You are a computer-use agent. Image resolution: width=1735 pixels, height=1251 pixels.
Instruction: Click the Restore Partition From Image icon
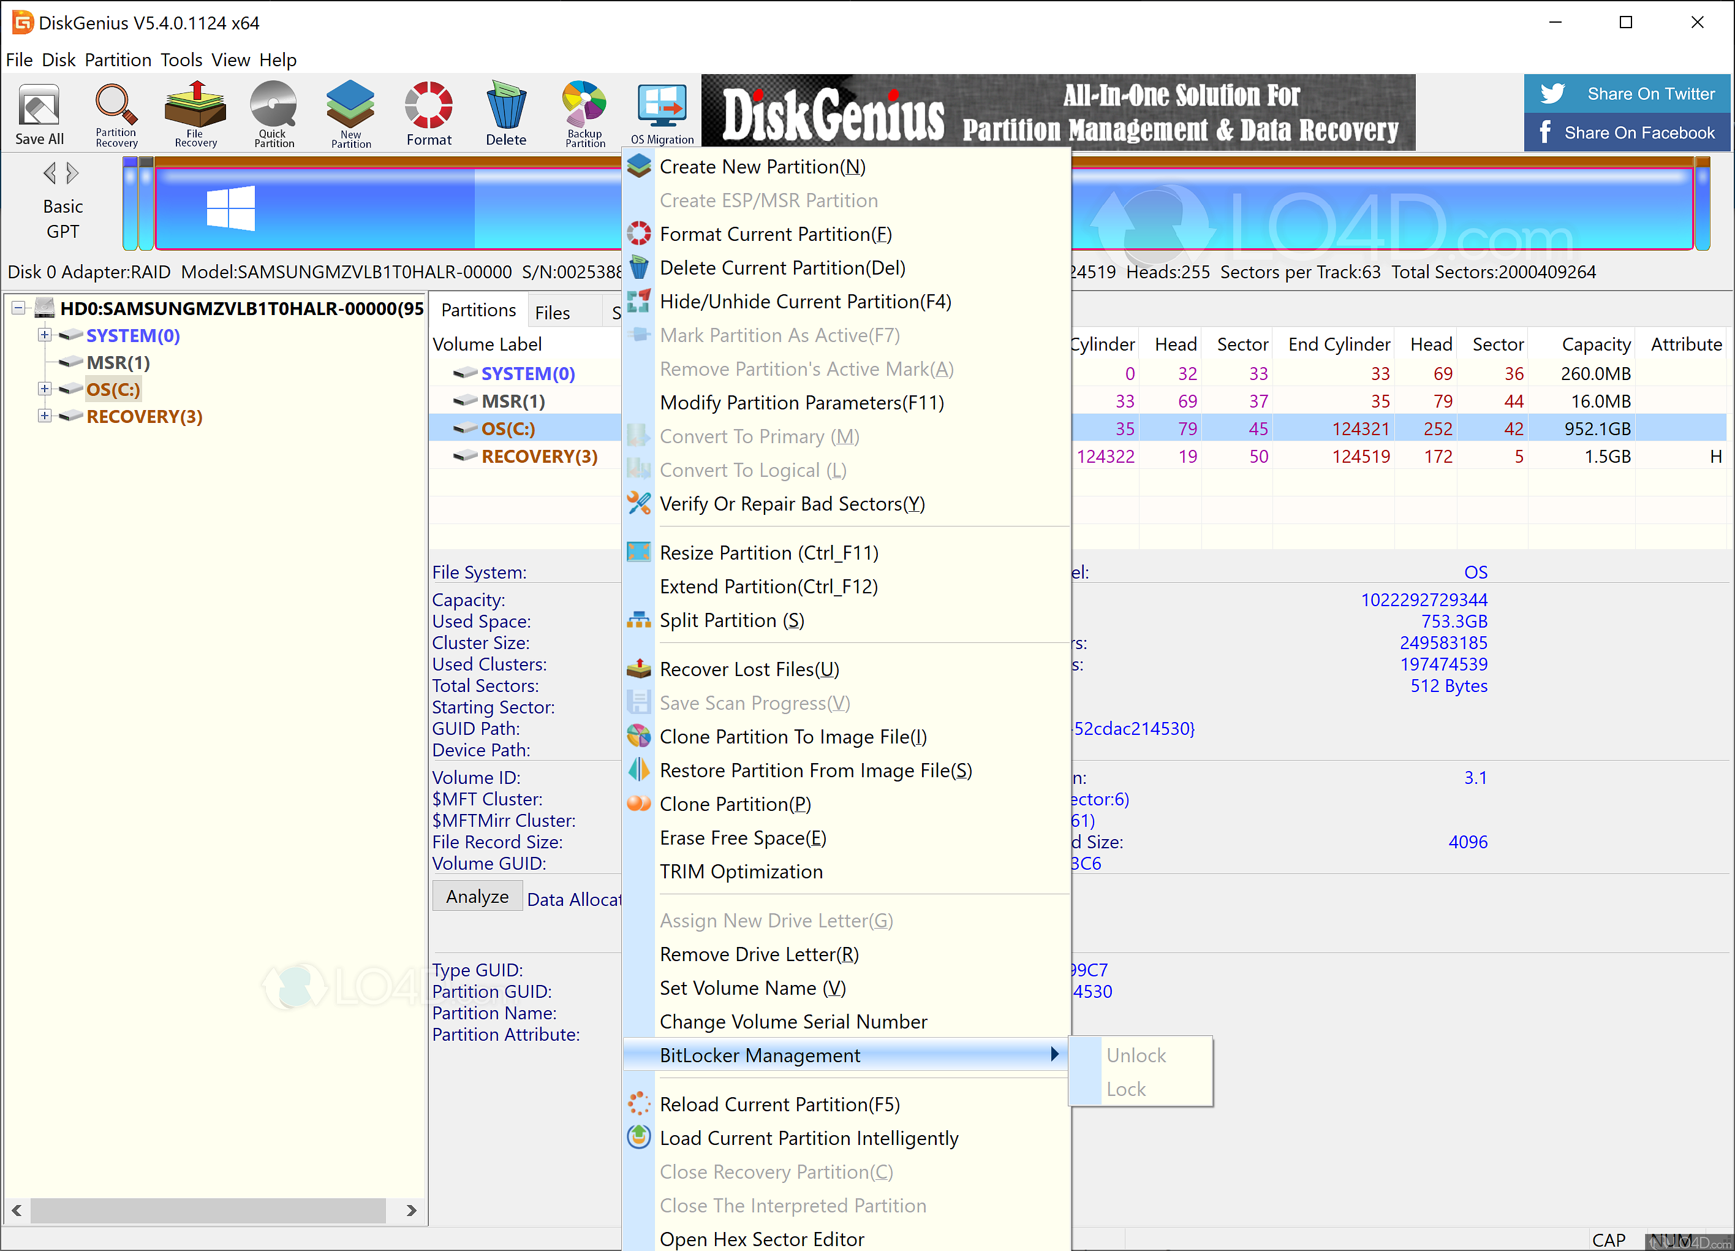click(x=639, y=769)
